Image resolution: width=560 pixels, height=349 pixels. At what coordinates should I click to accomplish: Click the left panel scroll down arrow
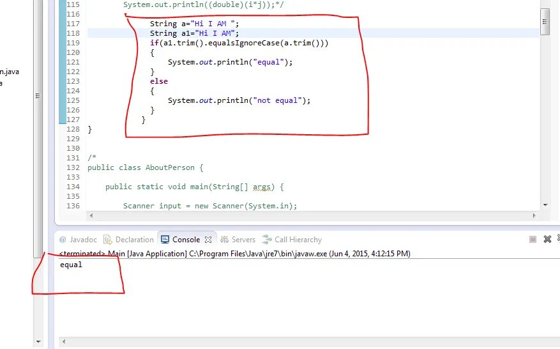coord(38,342)
